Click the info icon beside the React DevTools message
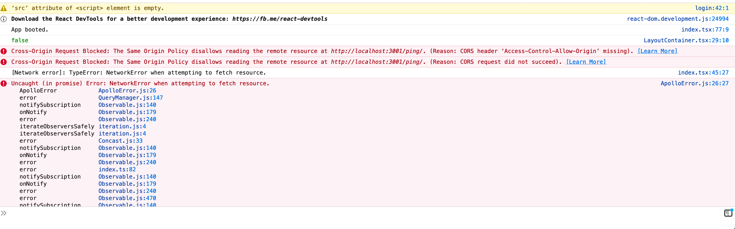Screen dimensions: 735x229 [4, 19]
